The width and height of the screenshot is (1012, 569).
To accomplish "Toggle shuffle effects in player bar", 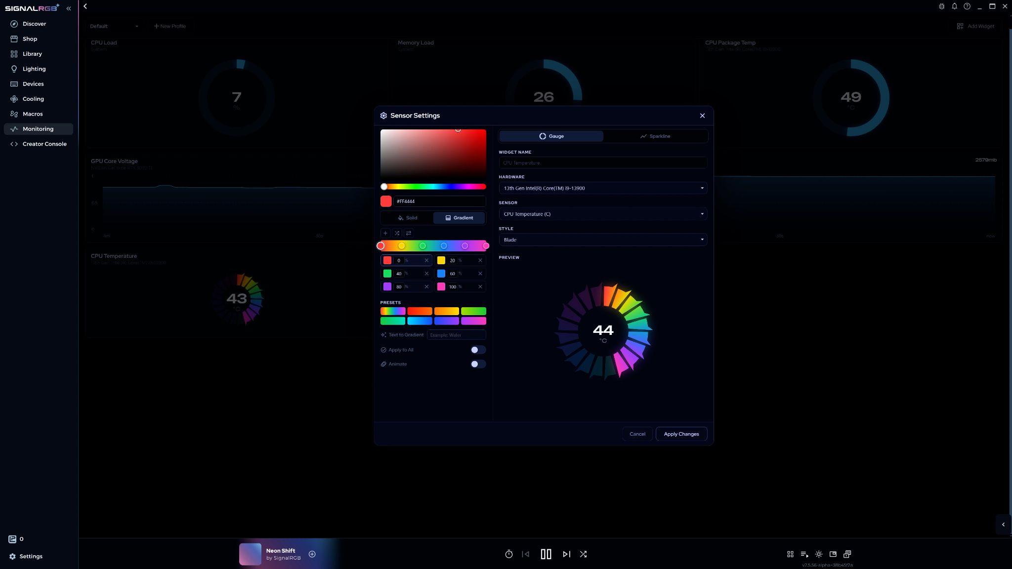I will (583, 554).
